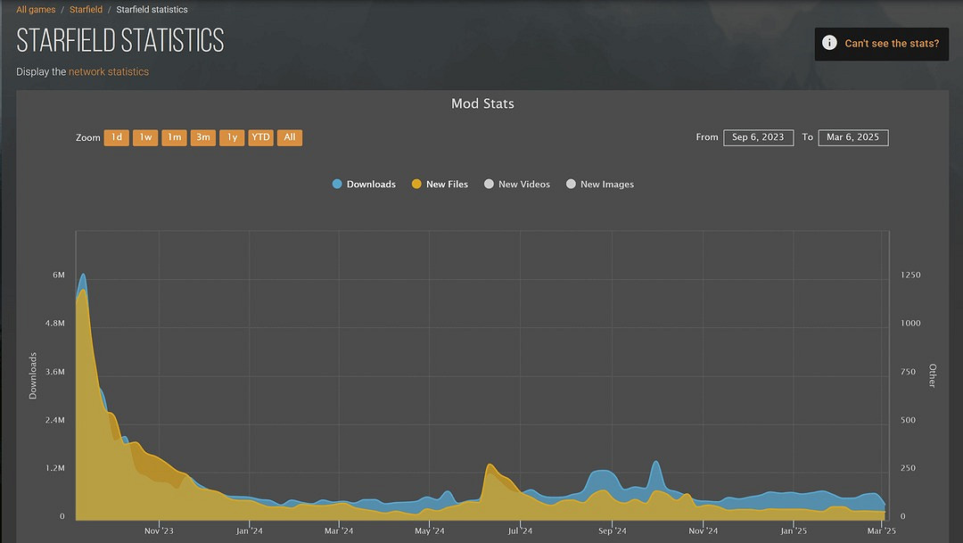Toggle the New Files yellow legend dot

pos(416,185)
